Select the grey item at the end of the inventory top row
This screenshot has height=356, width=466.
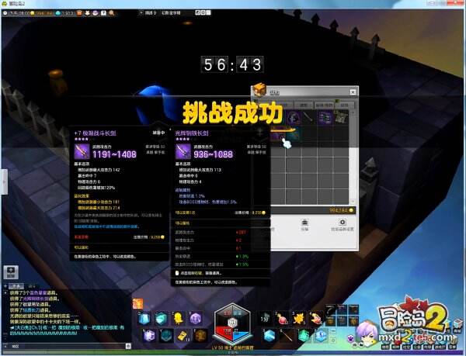[341, 118]
